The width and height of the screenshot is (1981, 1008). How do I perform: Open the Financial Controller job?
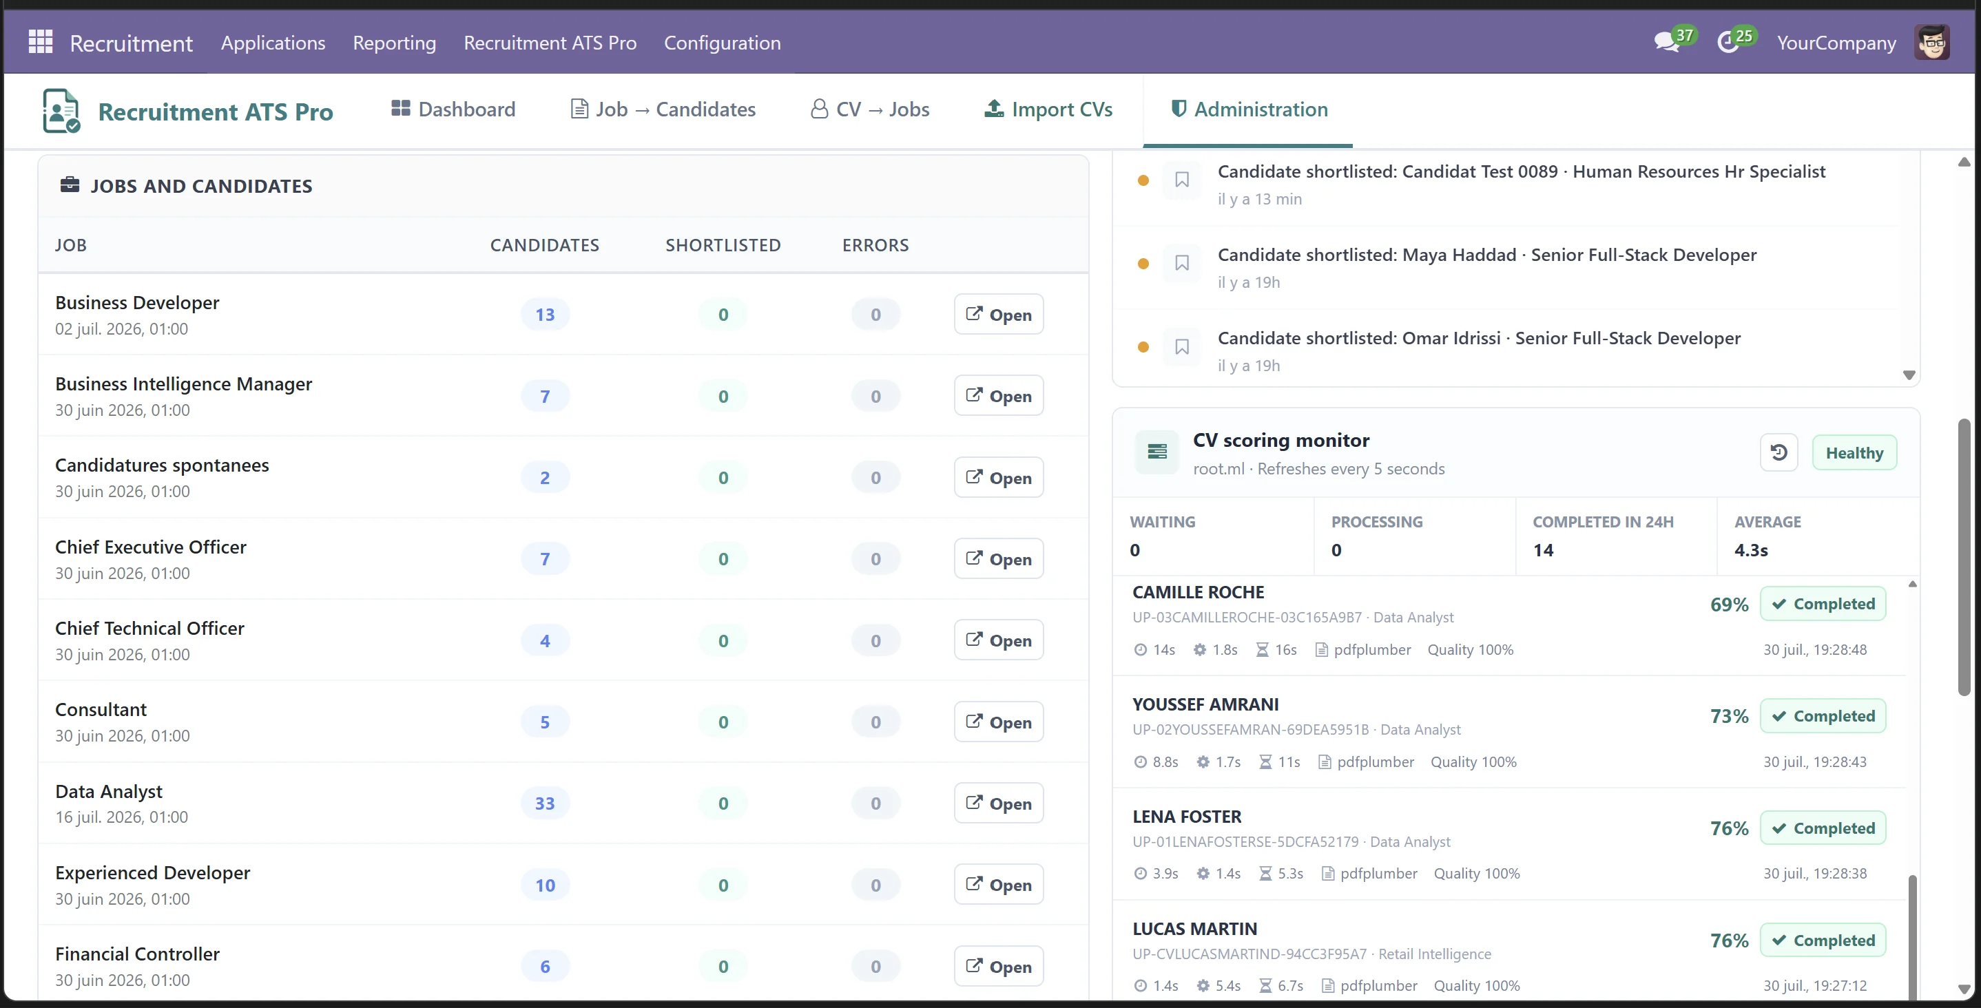[998, 967]
